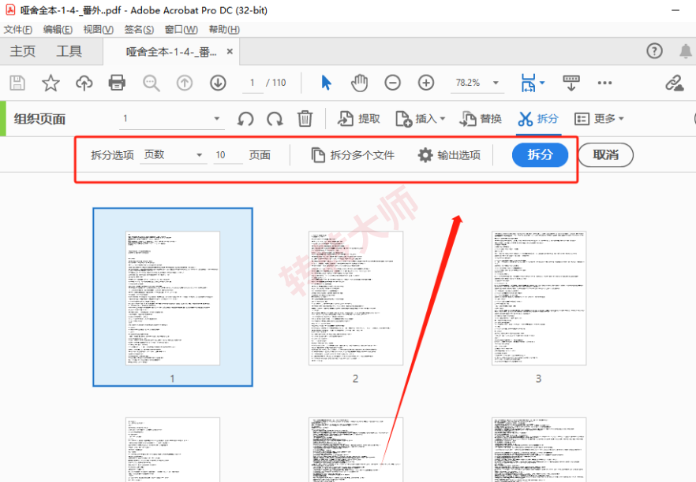Viewport: 696px width, 482px height.
Task: Select the first thumbnail in second row
Action: pos(173,450)
